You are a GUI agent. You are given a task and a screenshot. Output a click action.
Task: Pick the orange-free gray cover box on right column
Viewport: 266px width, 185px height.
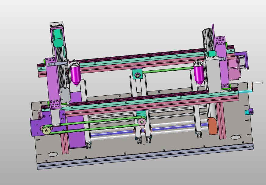tap(213, 75)
